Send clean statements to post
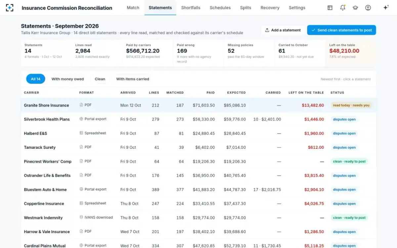The width and height of the screenshot is (397, 248). click(341, 30)
